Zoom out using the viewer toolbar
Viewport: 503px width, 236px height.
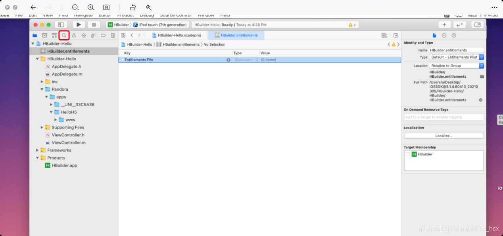[x=75, y=7]
